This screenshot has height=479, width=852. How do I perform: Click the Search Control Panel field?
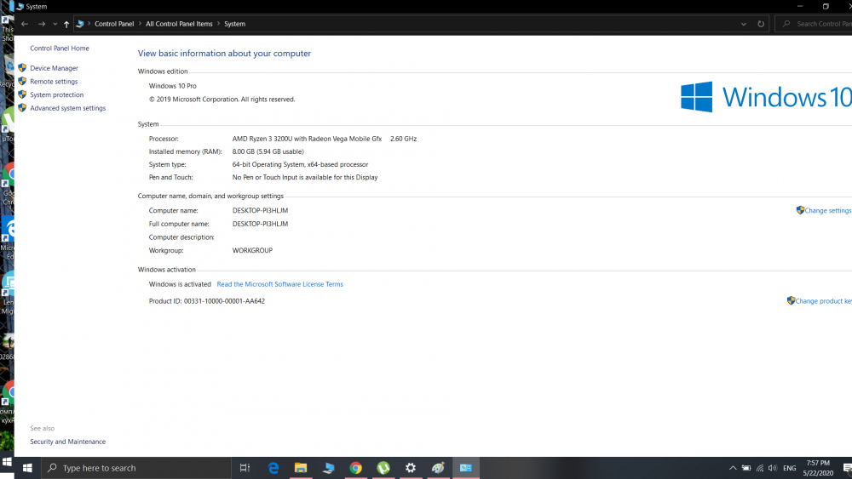[814, 24]
